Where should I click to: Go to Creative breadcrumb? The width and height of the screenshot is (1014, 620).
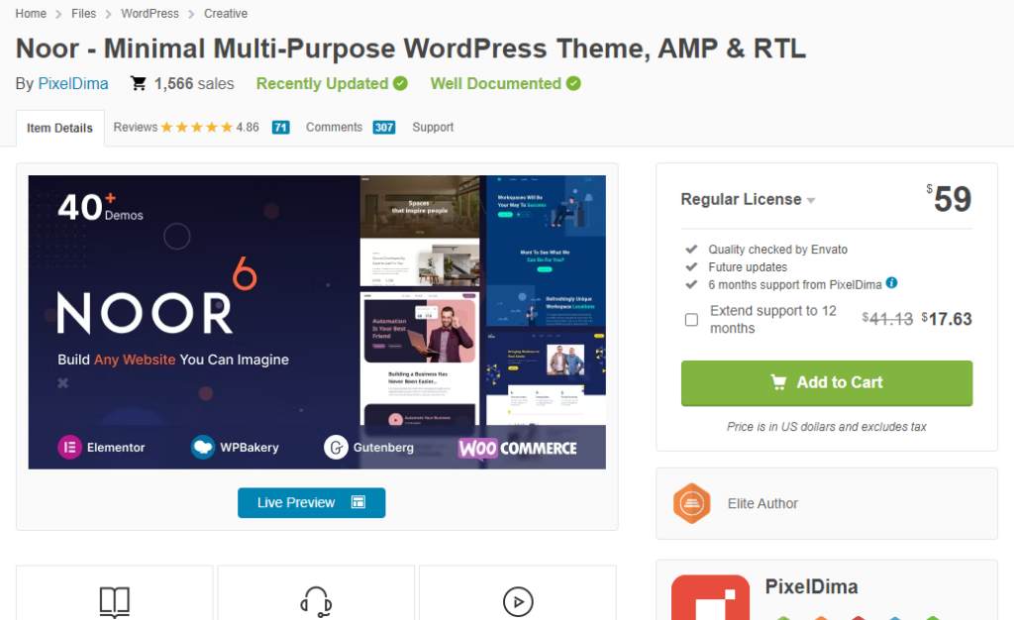(226, 14)
